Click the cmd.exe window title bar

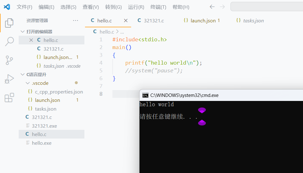click(221, 95)
